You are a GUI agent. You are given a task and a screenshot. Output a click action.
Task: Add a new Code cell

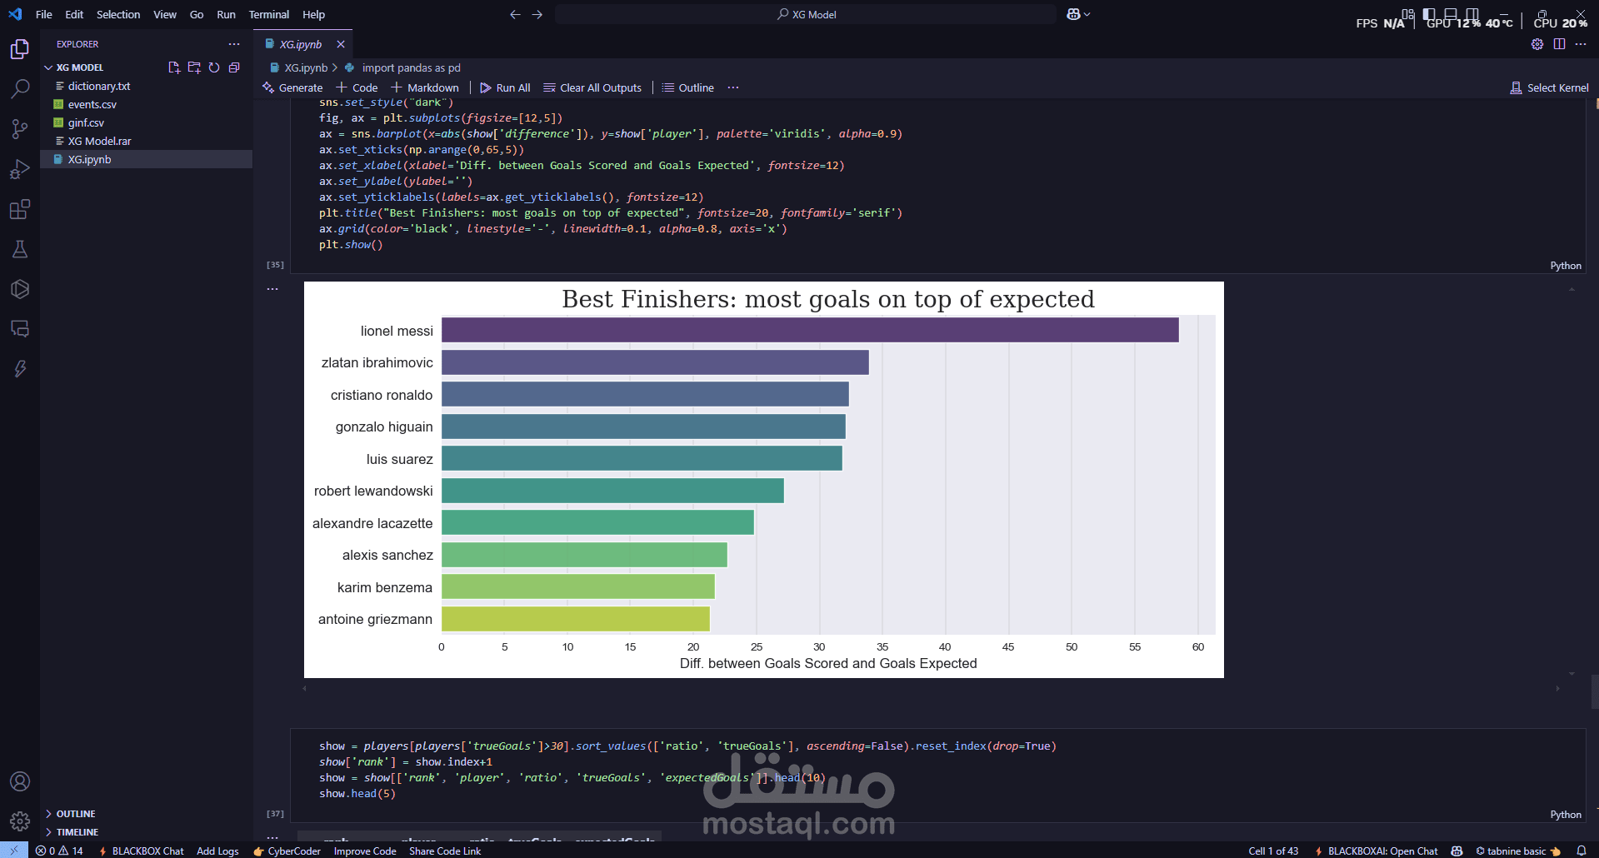click(x=357, y=87)
